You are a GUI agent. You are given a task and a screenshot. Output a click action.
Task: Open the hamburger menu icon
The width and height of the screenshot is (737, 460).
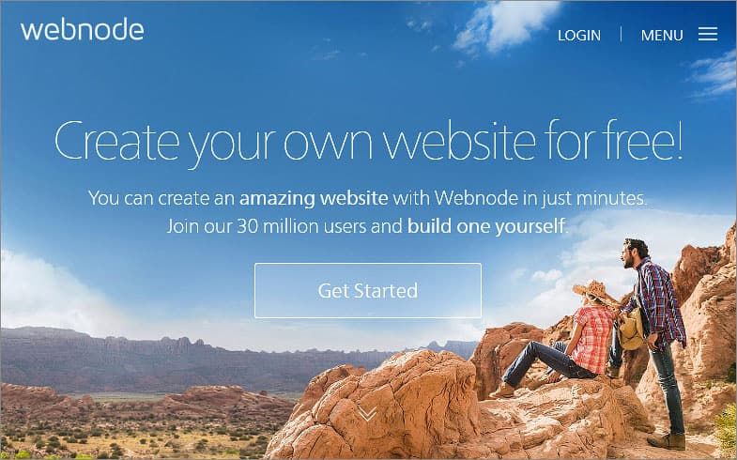pyautogui.click(x=707, y=34)
